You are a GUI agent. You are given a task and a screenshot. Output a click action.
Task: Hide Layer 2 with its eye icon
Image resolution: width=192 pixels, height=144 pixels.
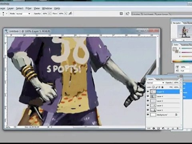pyautogui.click(x=148, y=106)
